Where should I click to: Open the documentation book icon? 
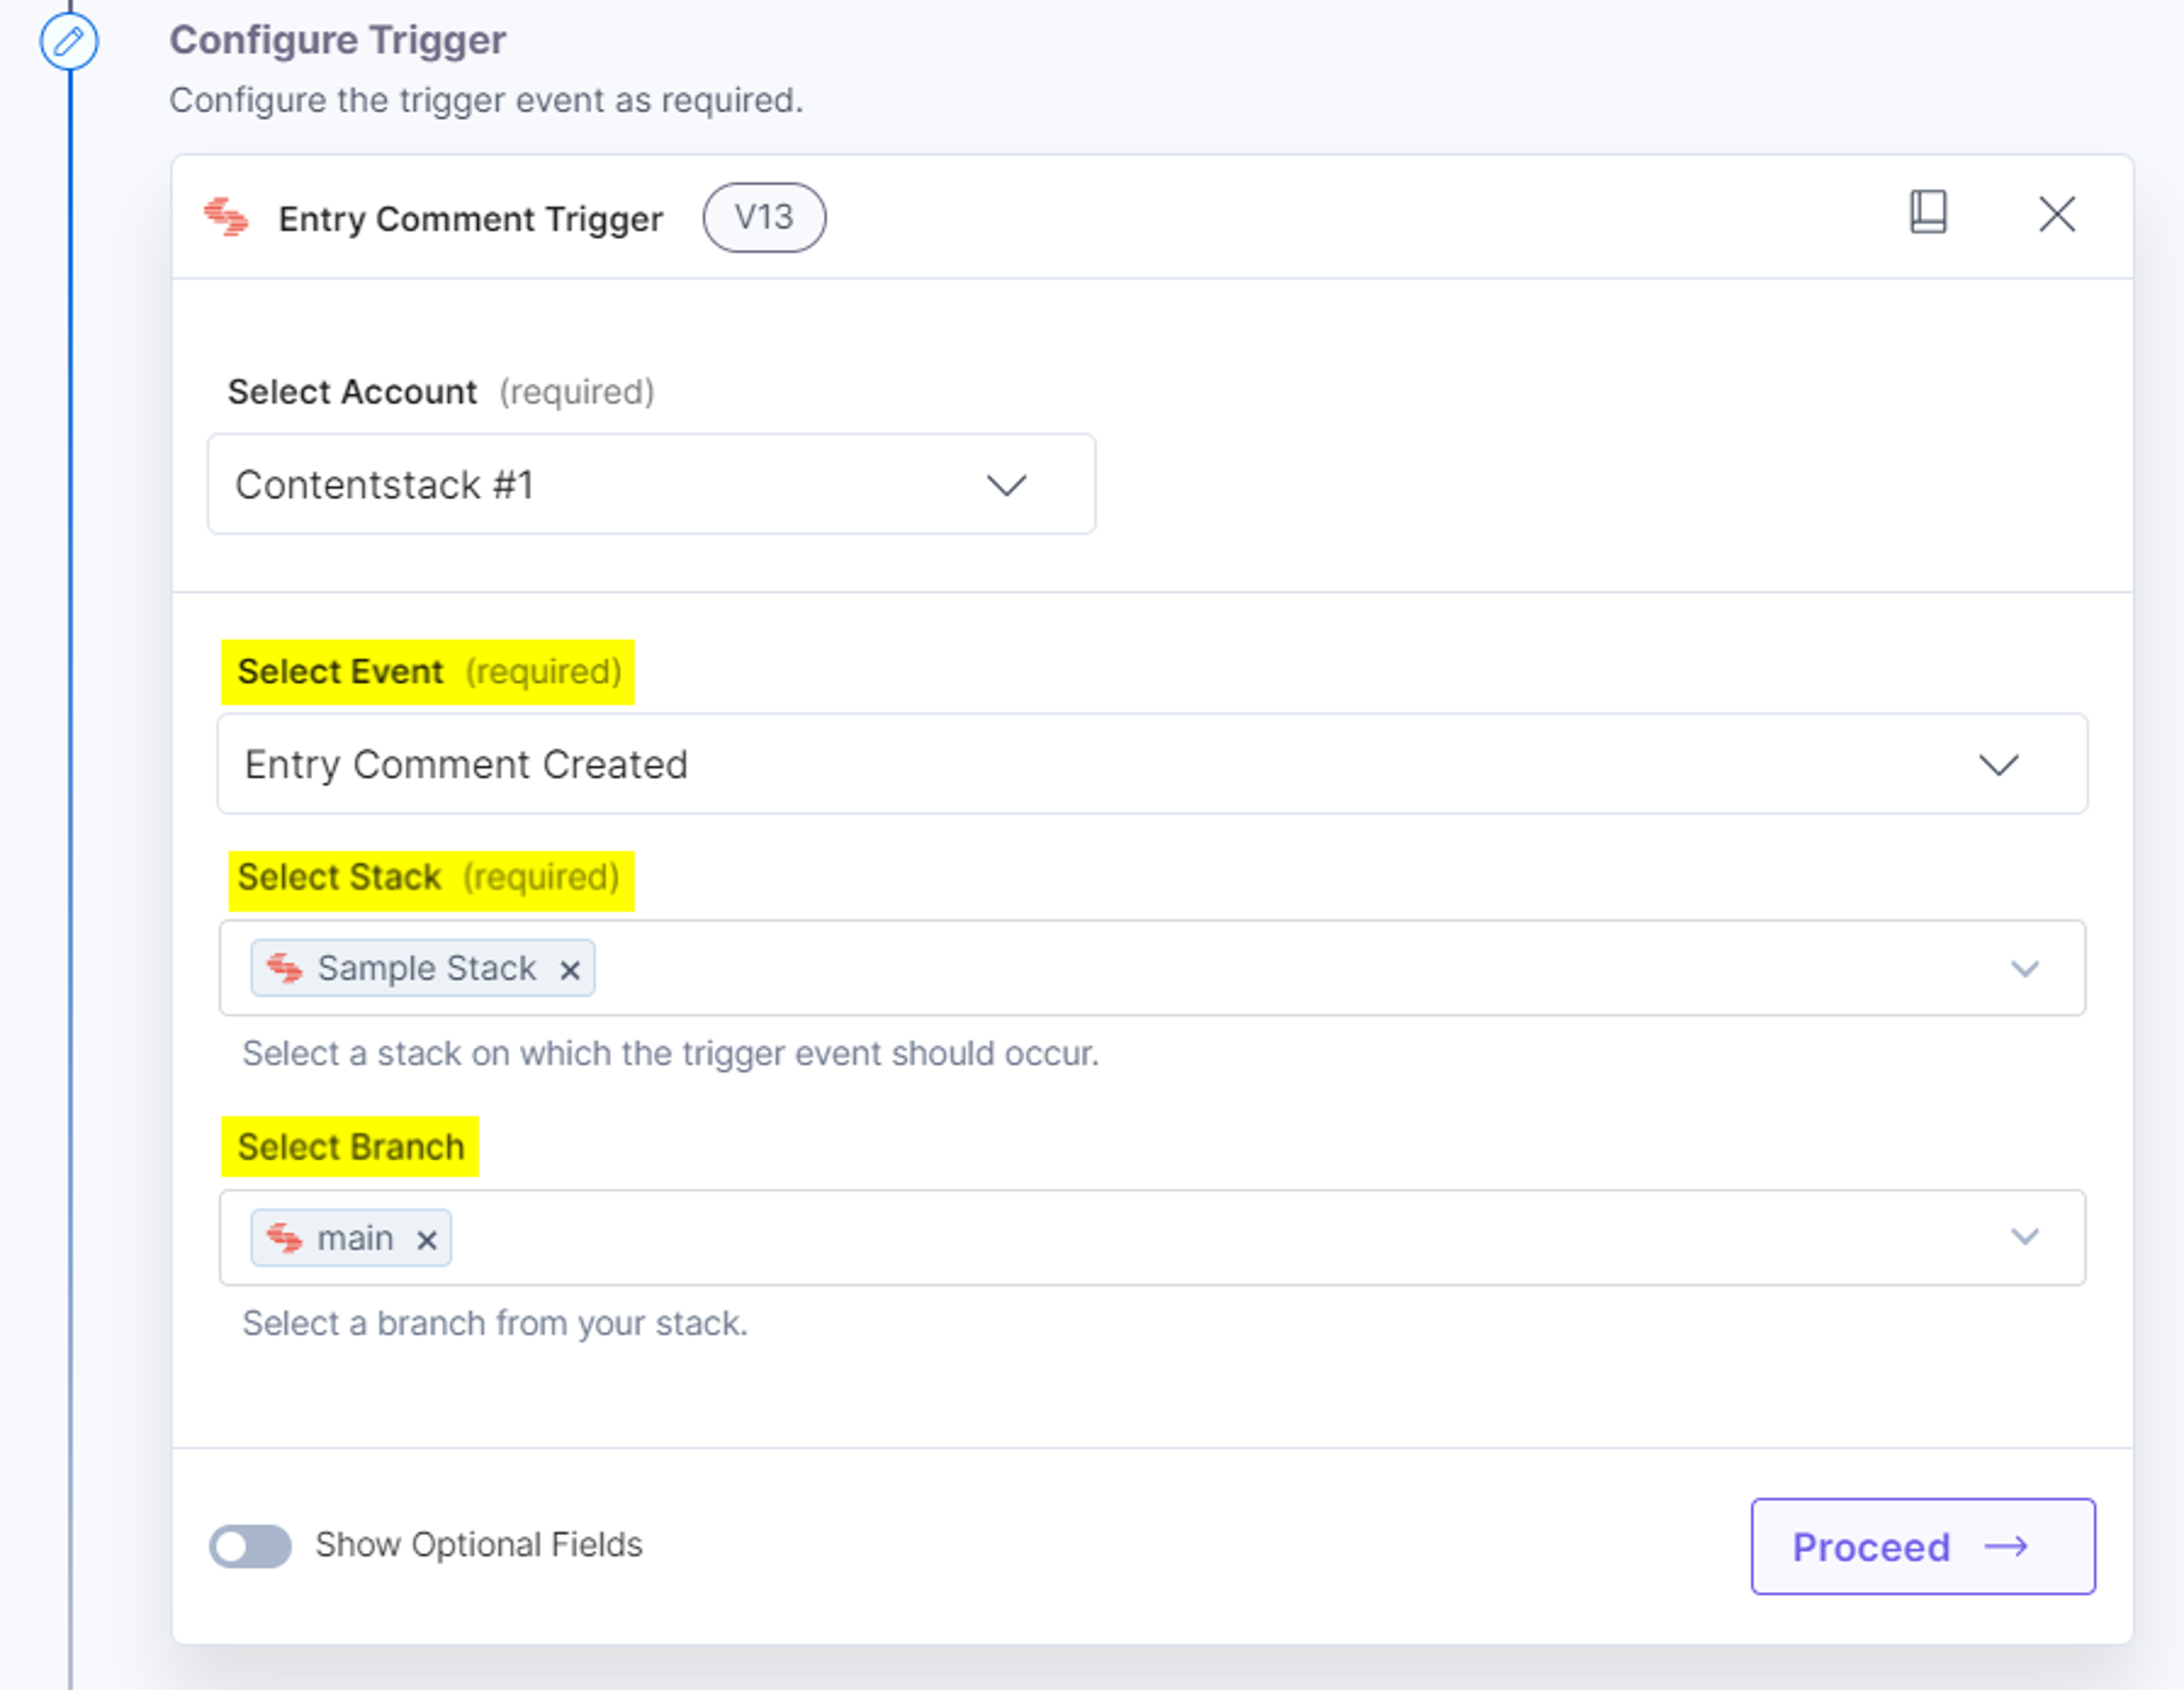tap(1928, 212)
